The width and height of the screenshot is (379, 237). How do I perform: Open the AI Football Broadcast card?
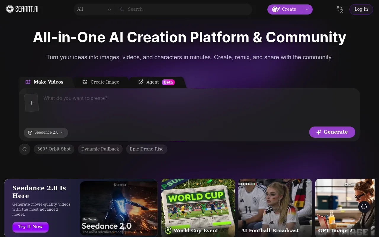point(275,208)
